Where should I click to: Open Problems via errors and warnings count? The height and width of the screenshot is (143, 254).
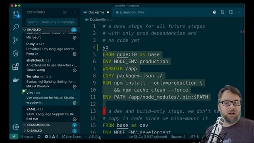click(51, 137)
